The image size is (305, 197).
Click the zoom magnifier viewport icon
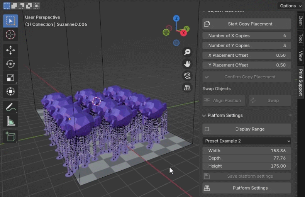point(187,52)
